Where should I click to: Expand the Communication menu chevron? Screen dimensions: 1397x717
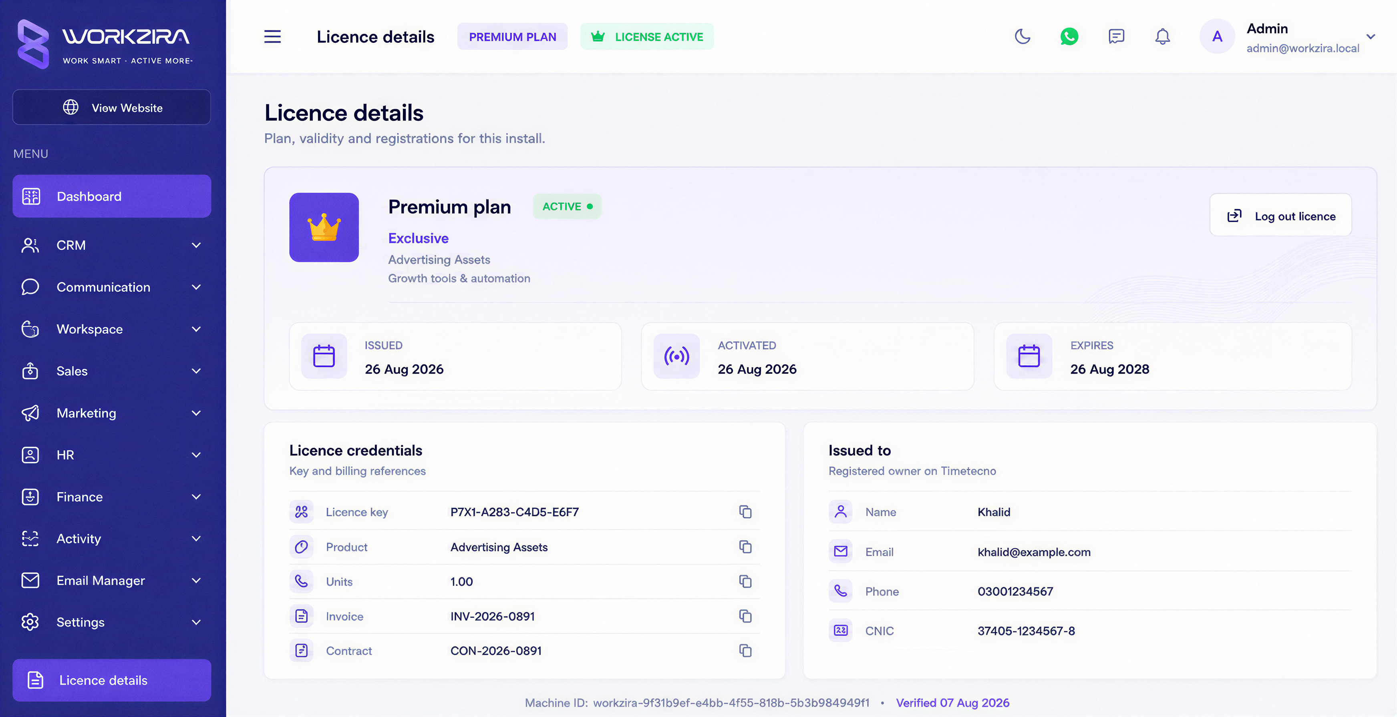point(196,287)
